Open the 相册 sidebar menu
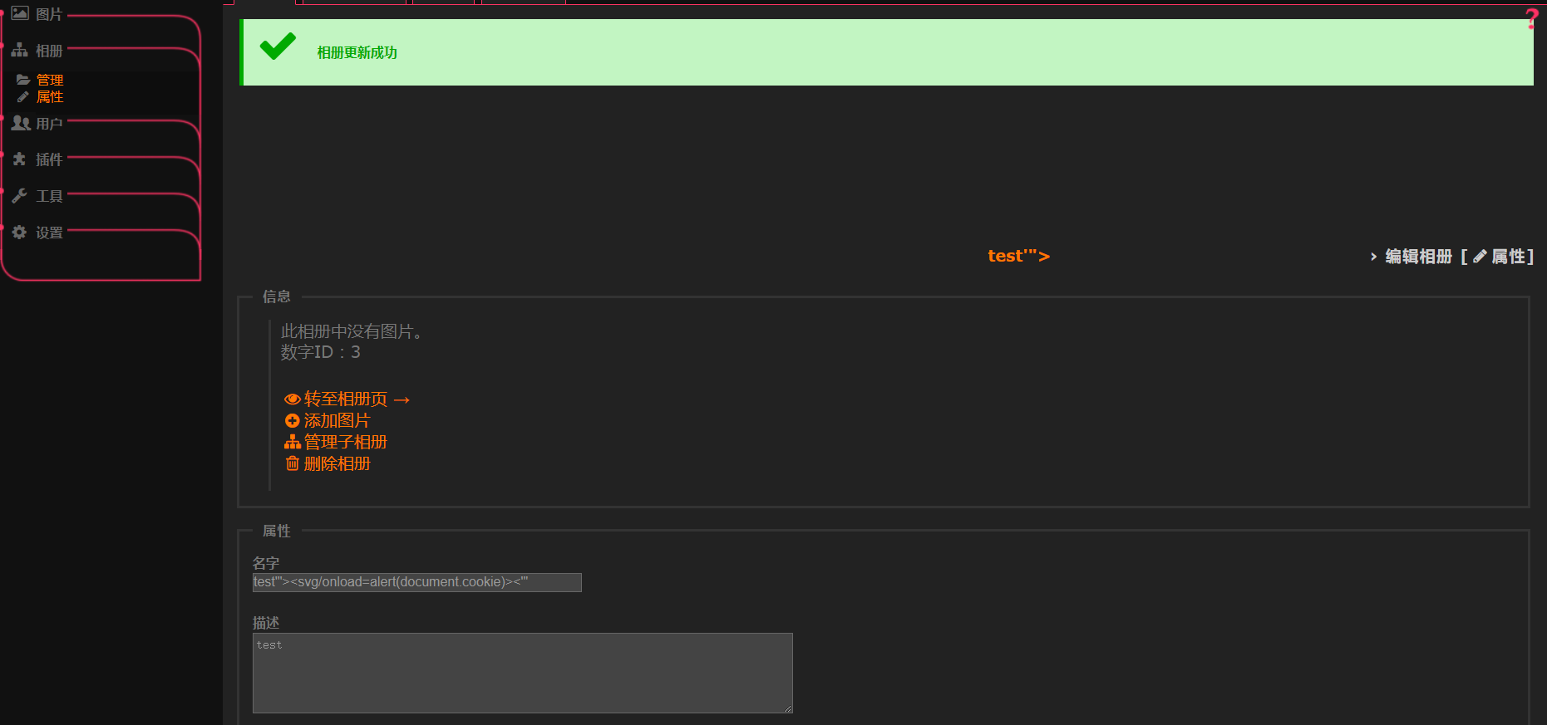1547x725 pixels. (x=49, y=51)
